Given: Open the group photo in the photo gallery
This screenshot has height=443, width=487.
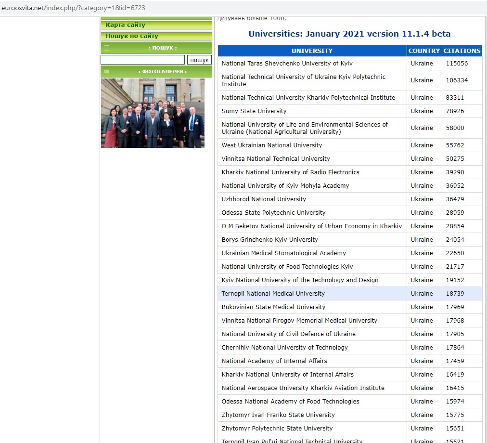Looking at the screenshot, I should 153,113.
